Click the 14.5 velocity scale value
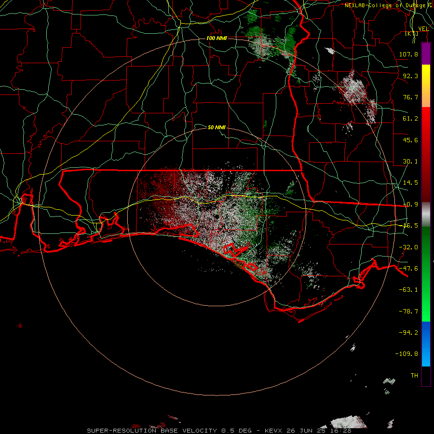Viewport: 434px width, 434px height. coord(410,183)
